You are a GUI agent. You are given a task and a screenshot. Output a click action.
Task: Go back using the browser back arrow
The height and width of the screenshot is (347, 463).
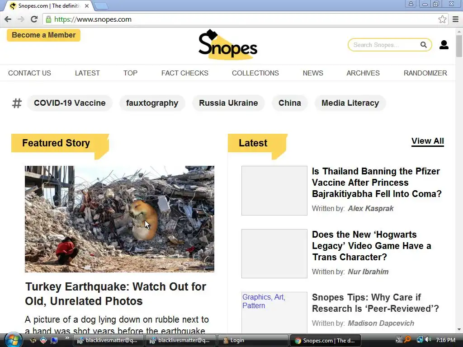tap(8, 19)
